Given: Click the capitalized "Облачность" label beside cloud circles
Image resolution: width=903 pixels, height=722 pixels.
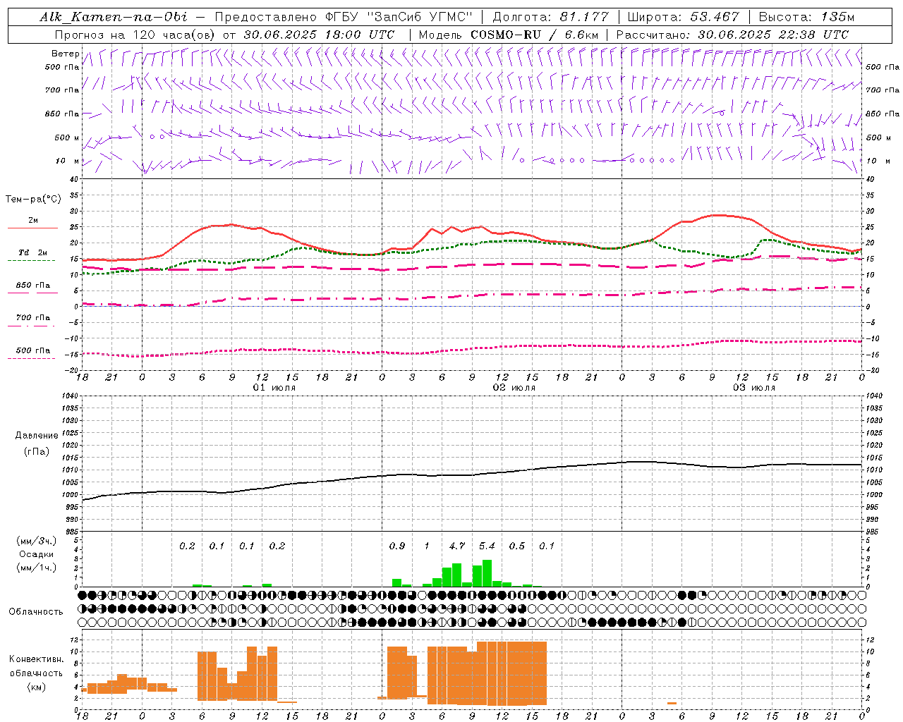Looking at the screenshot, I should pyautogui.click(x=36, y=612).
